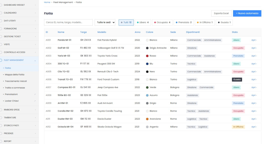Click Fleet Management breadcrumb
Image resolution: width=264 pixels, height=144 pixels.
click(x=63, y=2)
